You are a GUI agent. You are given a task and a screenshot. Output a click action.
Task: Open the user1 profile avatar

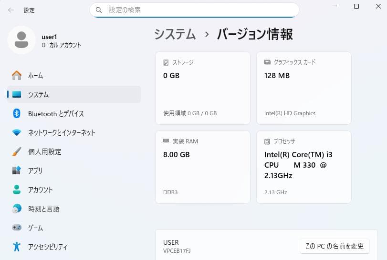(21, 40)
